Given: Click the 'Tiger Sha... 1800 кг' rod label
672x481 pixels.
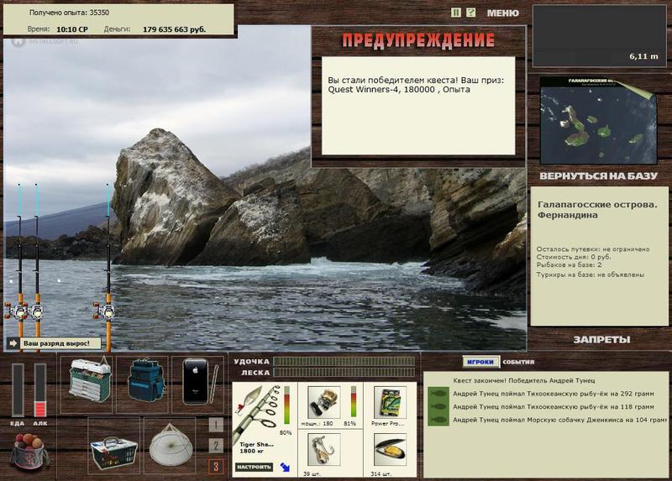Looking at the screenshot, I should click(x=256, y=447).
